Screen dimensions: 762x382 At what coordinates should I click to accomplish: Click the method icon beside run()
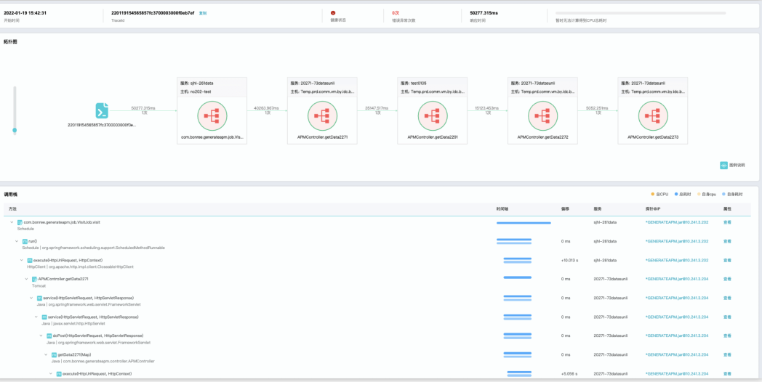25,241
